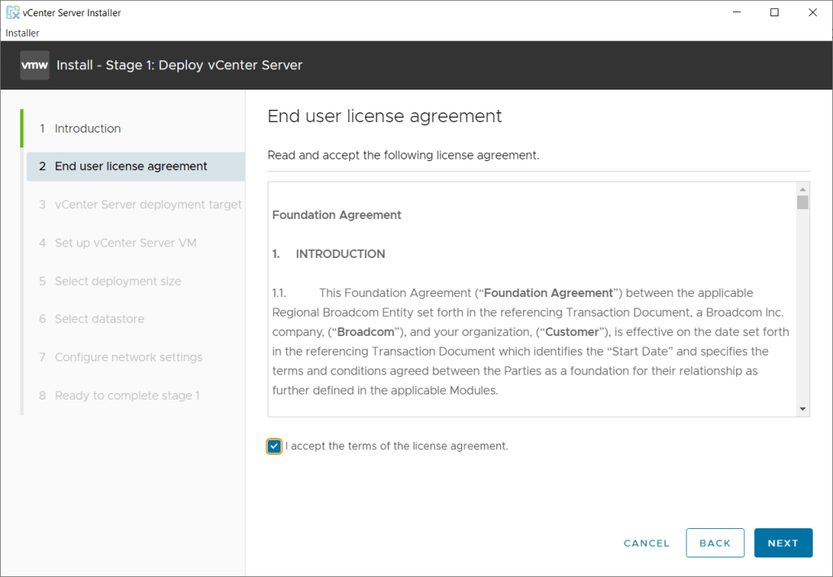Screen dimensions: 833x577
Task: Select the Select deployment size step
Action: [118, 281]
